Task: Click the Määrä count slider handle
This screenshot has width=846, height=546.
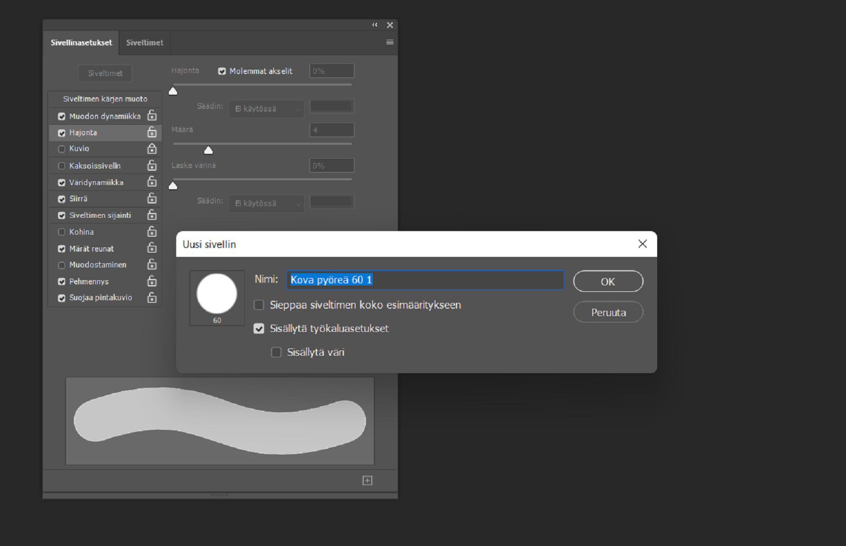Action: [x=208, y=150]
